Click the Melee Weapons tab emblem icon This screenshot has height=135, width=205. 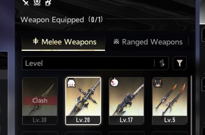[35, 41]
